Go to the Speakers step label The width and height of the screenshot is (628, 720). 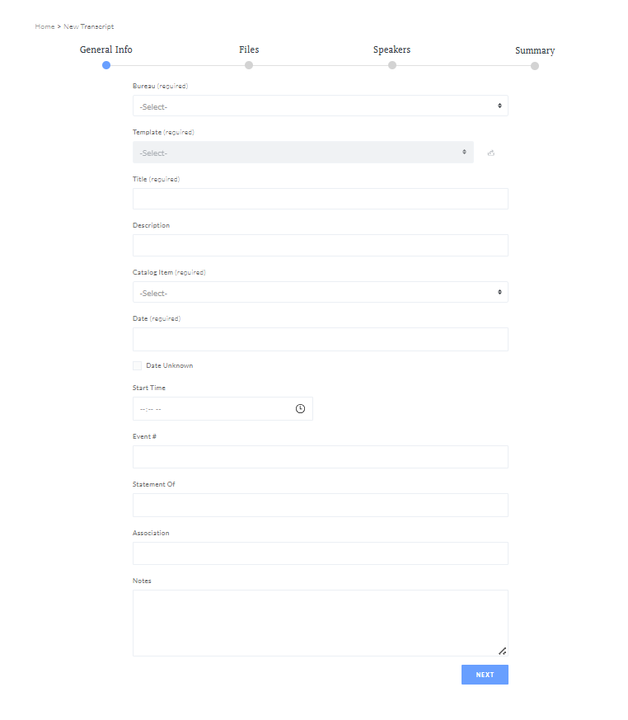click(x=391, y=49)
